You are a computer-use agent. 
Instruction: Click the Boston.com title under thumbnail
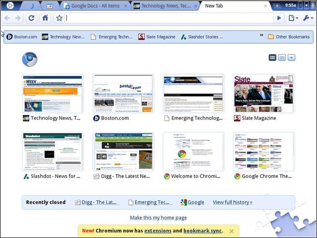(115, 118)
